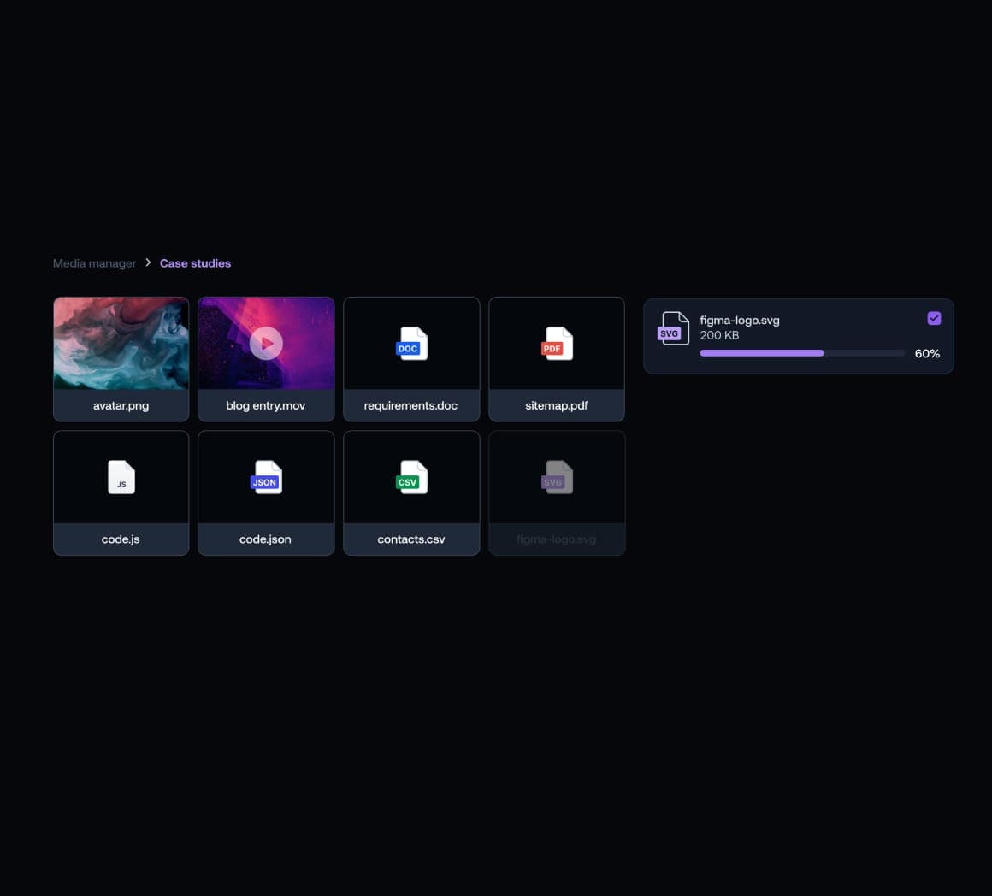This screenshot has width=992, height=896.
Task: Click the JSON icon on code.json
Action: click(265, 477)
